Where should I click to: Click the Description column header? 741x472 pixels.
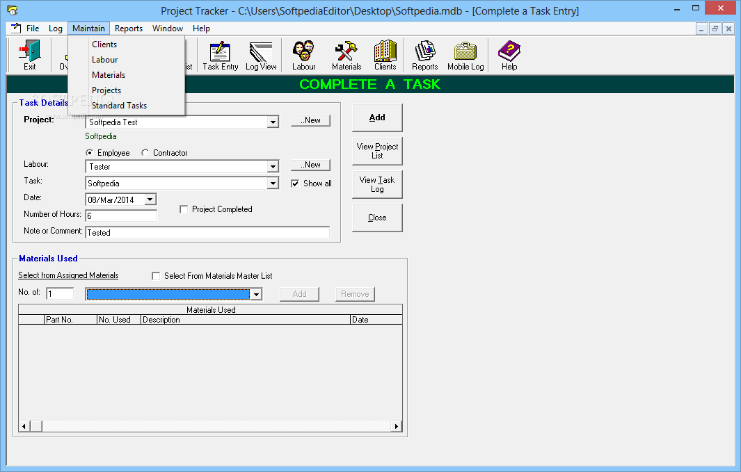(246, 320)
